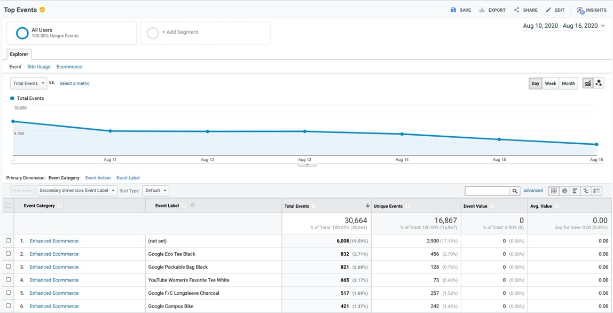Click the Aug 13 data point on chart
Viewport: 613px width, 313px height.
(304, 131)
